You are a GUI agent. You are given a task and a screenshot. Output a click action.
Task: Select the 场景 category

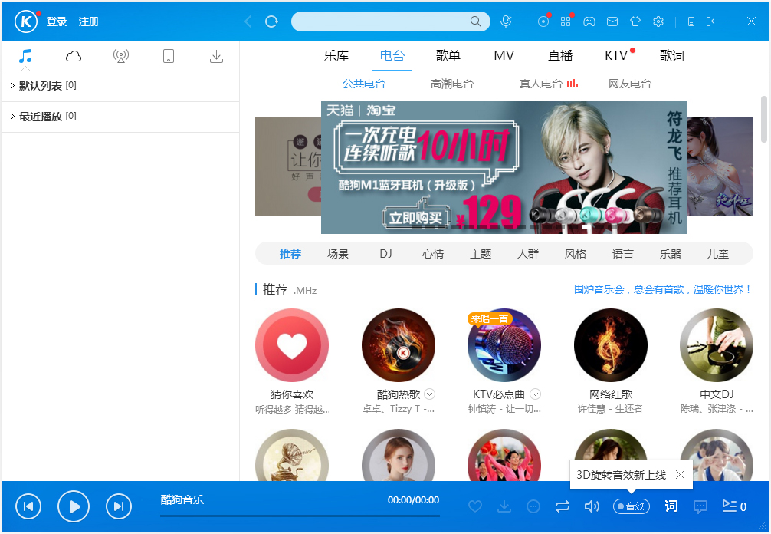pos(338,254)
